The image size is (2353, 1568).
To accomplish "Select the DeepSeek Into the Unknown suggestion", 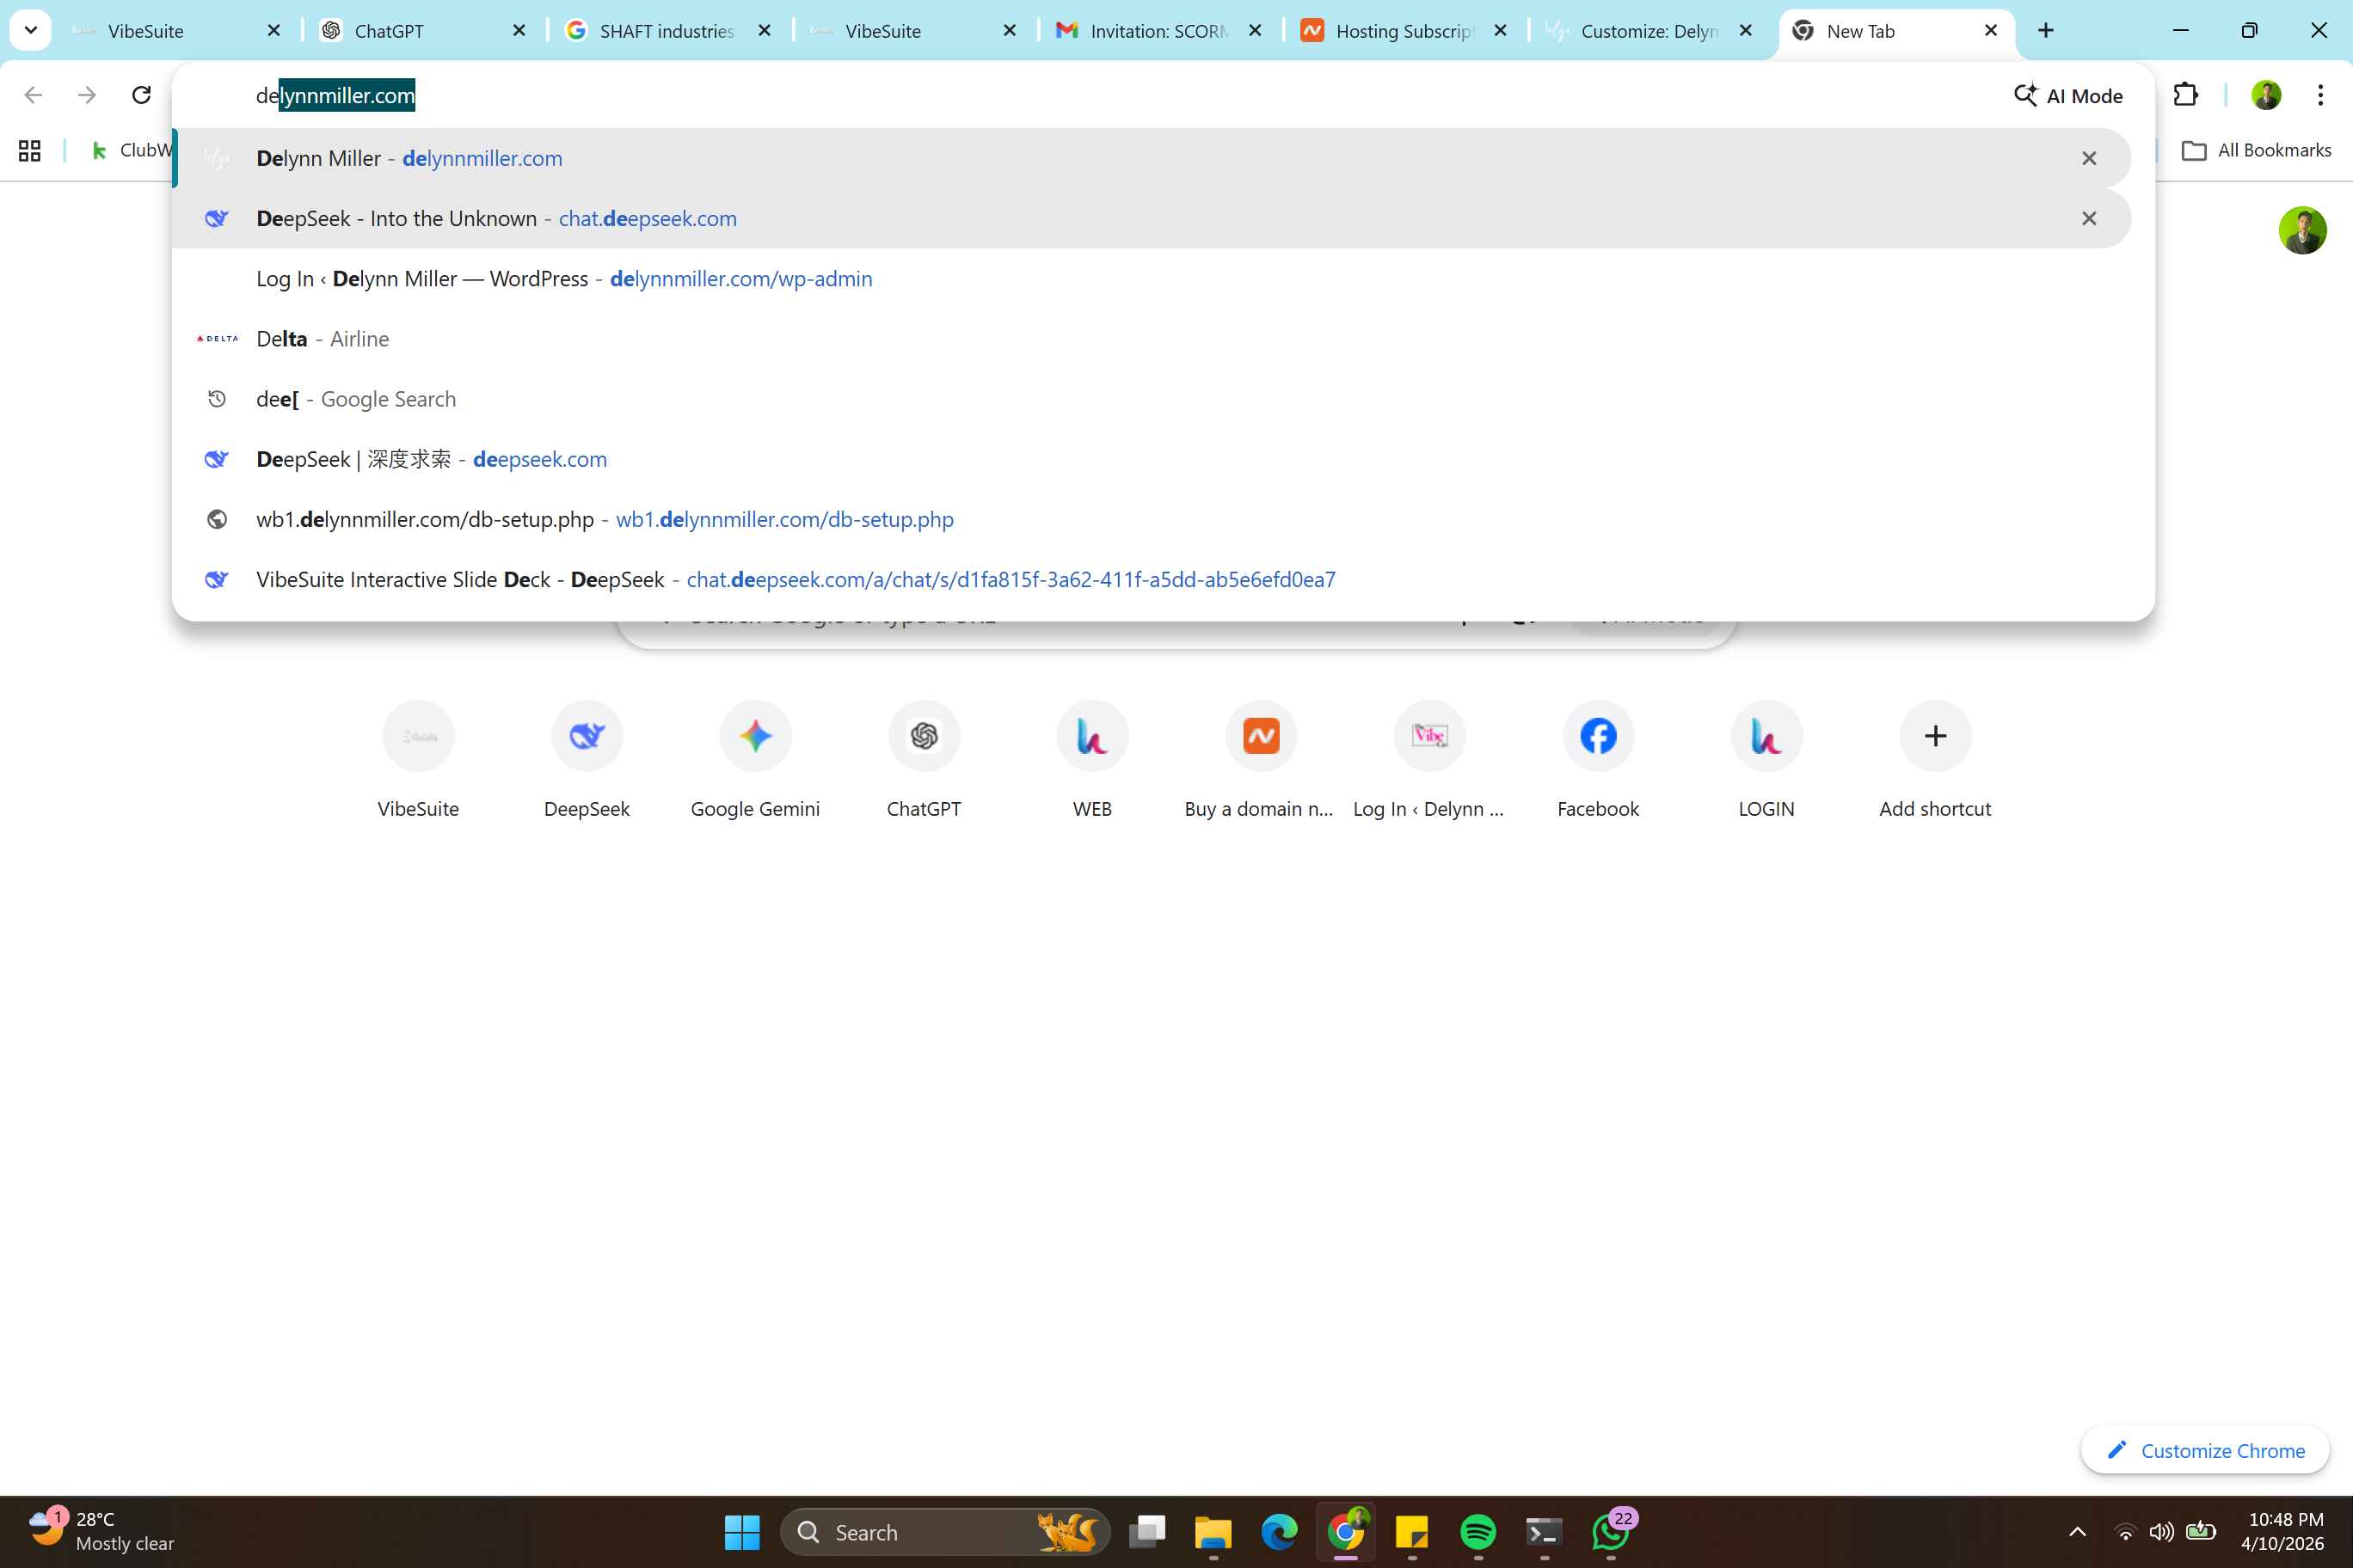I will click(1151, 218).
